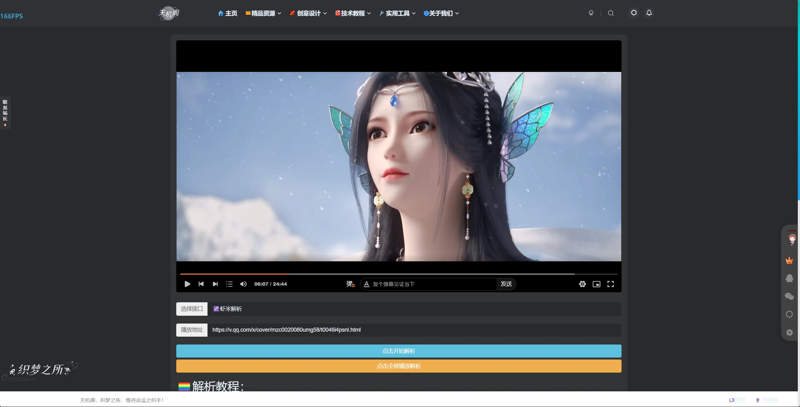
Task: Skip to the next episode
Action: (215, 284)
